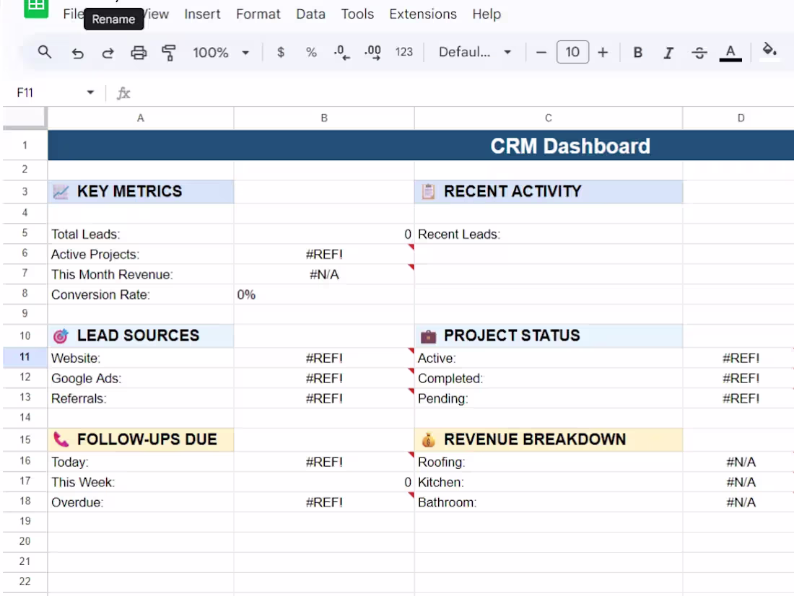Select the Today #REF! value cell
Viewport: 794px width, 596px height.
click(x=324, y=462)
